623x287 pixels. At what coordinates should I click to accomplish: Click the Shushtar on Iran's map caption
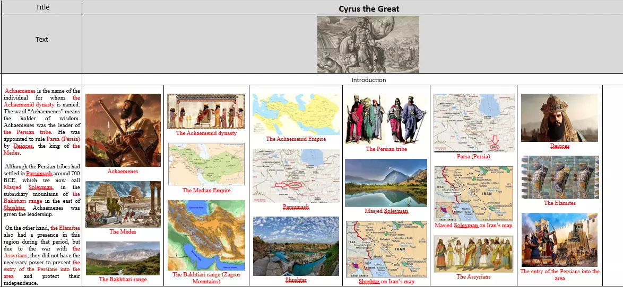386,282
